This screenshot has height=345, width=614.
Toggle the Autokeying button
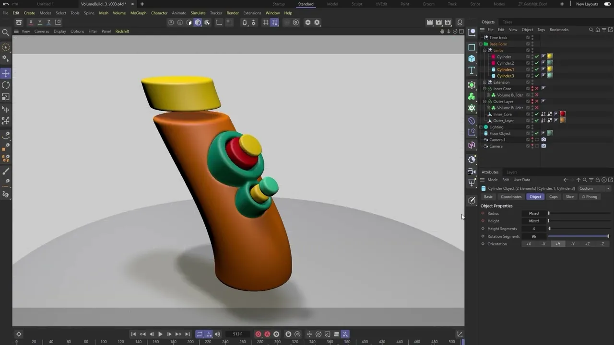(x=267, y=334)
